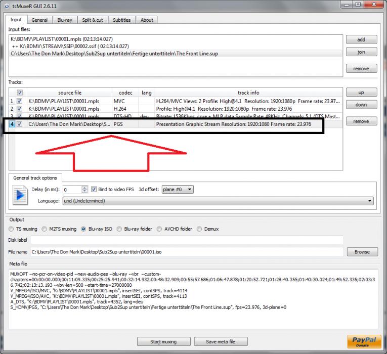Viewport: 387px width, 354px height.
Task: Open the Language und (Undetermined) dropdown
Action: coord(218,201)
